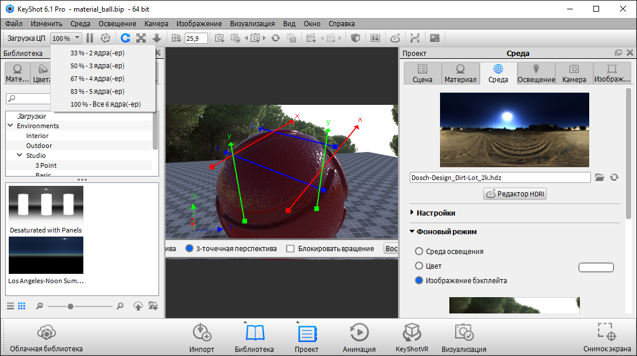Toggle the Проект panel button
Image resolution: width=637 pixels, height=356 pixels.
click(x=307, y=338)
